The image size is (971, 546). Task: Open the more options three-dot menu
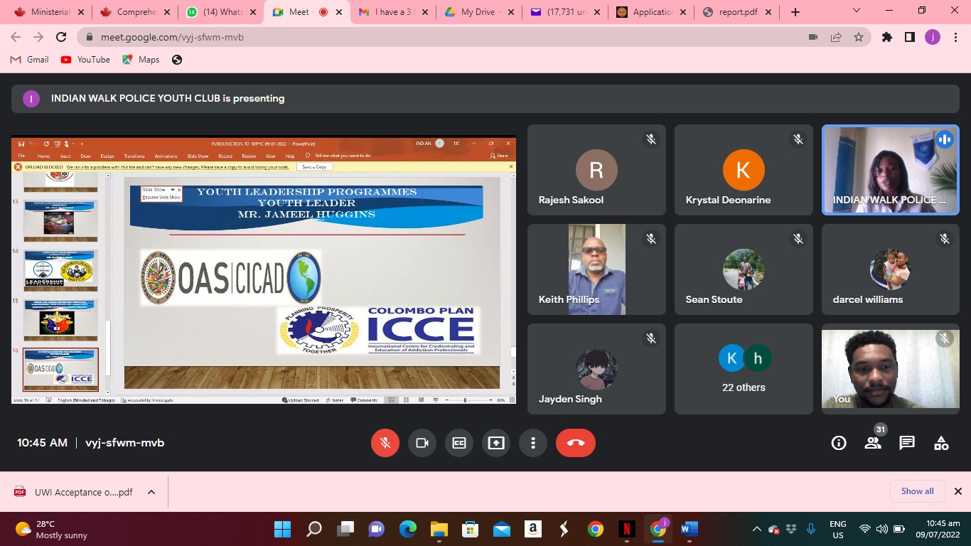click(532, 443)
